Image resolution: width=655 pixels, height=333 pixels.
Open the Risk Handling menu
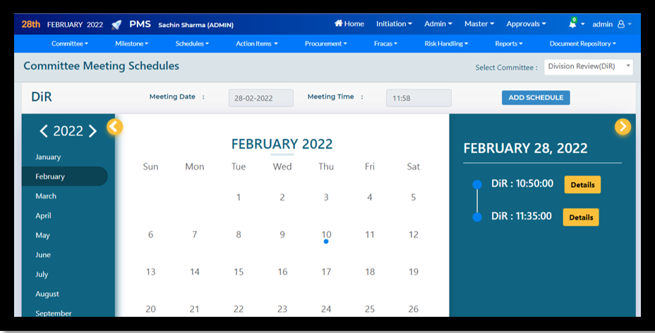(x=446, y=44)
